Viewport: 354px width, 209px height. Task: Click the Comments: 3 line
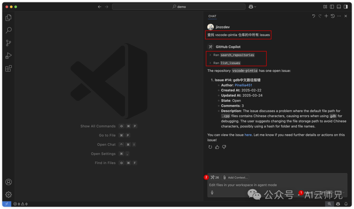pos(232,106)
